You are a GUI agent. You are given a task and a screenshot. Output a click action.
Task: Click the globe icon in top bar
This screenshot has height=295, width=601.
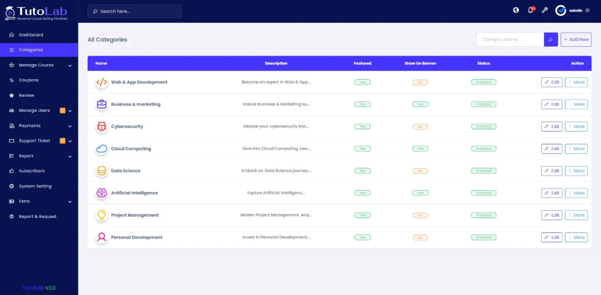coord(516,10)
